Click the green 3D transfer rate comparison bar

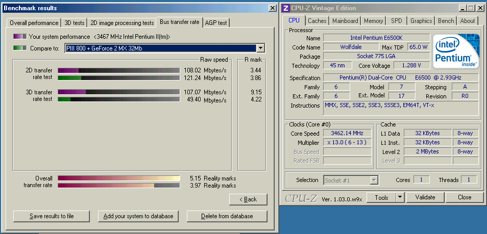(x=118, y=99)
